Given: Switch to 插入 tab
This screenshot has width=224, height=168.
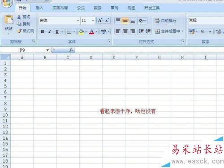Looking at the screenshot, I should [x=39, y=8].
